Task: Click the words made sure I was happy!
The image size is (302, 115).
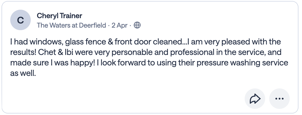Action: (53, 63)
